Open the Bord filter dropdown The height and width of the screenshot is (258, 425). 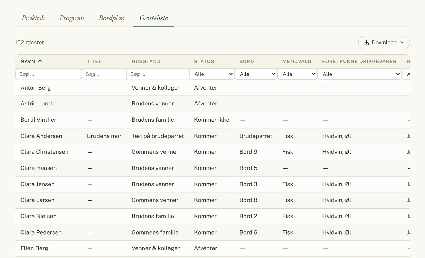tap(256, 74)
